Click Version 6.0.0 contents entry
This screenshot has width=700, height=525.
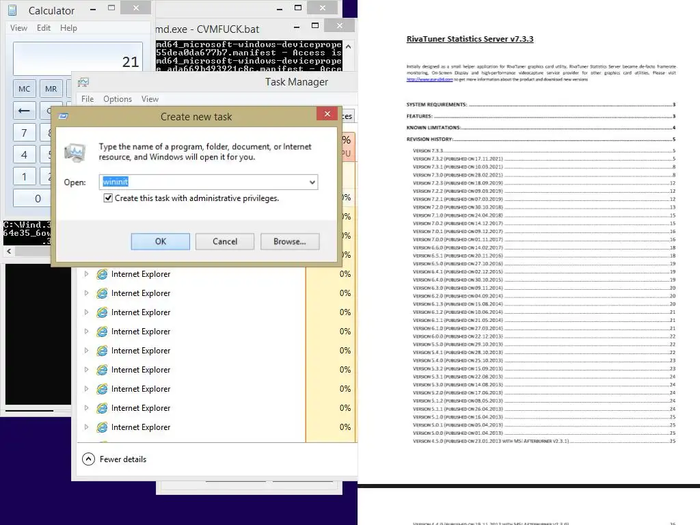tap(544, 336)
